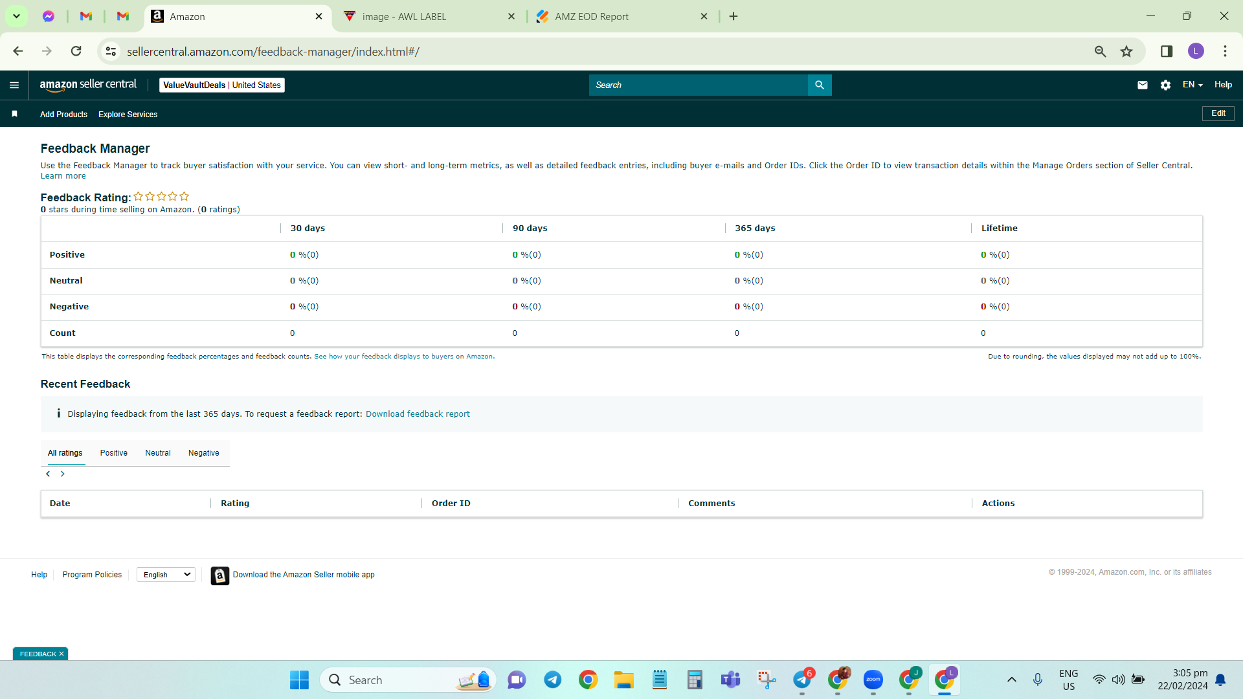Switch to the Negative feedback tab
Screen dimensions: 1243x699
coord(204,453)
